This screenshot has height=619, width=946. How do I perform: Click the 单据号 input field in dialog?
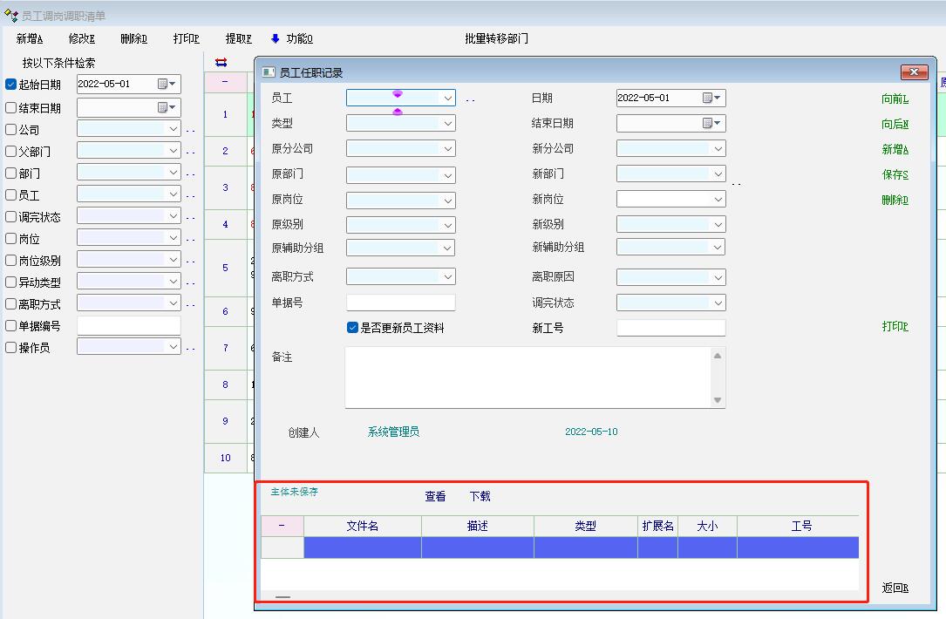(400, 303)
